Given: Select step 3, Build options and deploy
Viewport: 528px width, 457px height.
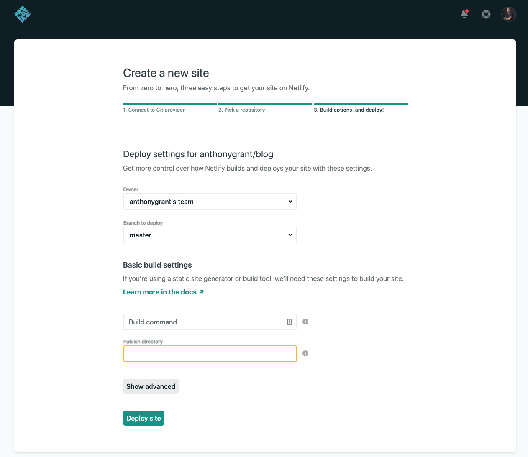Looking at the screenshot, I should pos(349,110).
